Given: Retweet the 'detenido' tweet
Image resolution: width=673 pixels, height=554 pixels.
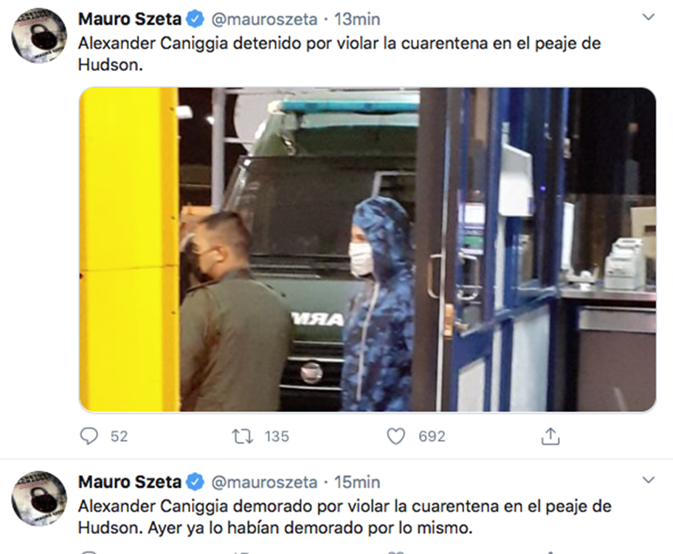Looking at the screenshot, I should pos(243,437).
